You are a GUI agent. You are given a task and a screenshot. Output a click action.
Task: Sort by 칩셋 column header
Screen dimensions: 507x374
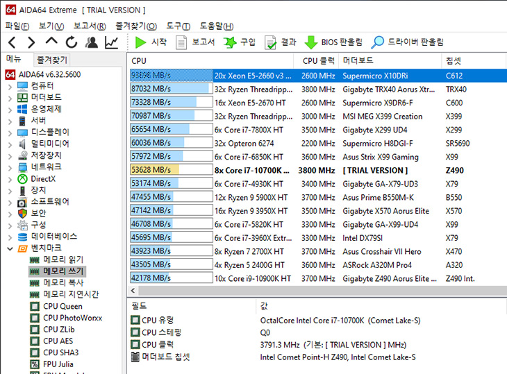coord(473,61)
